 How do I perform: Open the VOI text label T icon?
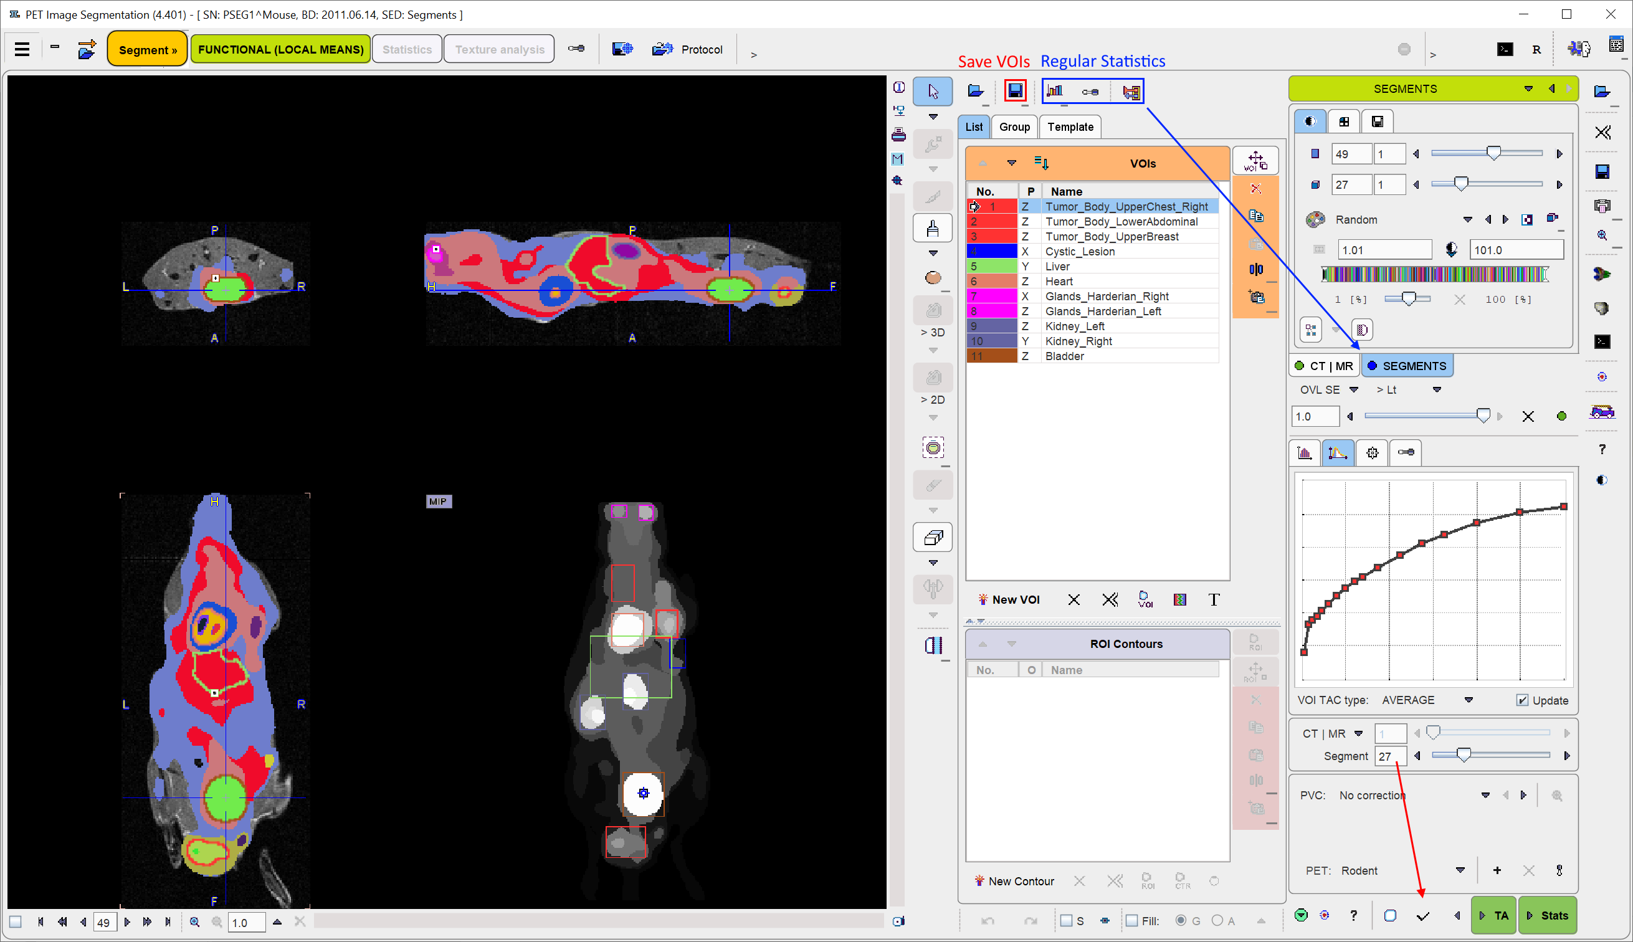(x=1214, y=600)
